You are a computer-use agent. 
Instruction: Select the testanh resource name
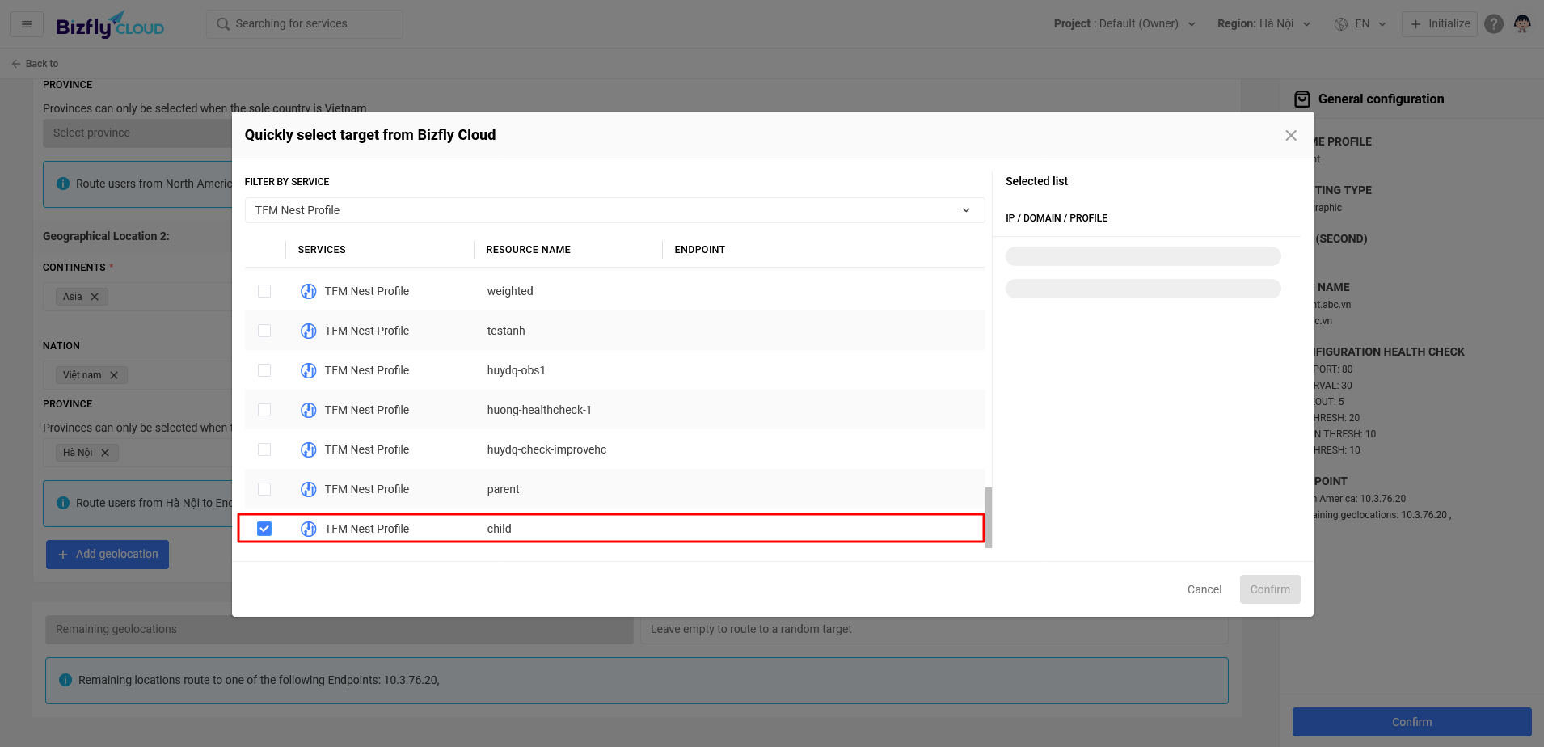(506, 331)
